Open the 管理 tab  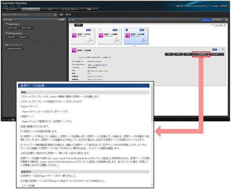pyautogui.click(x=89, y=9)
